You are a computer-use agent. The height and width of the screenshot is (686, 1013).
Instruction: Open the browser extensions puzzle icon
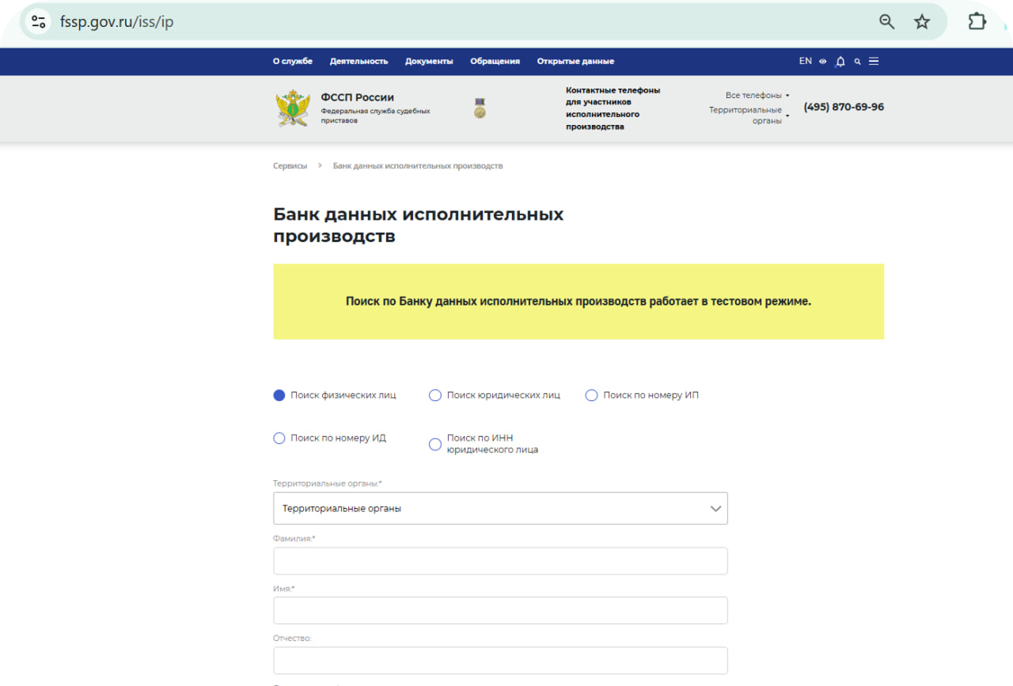[977, 22]
